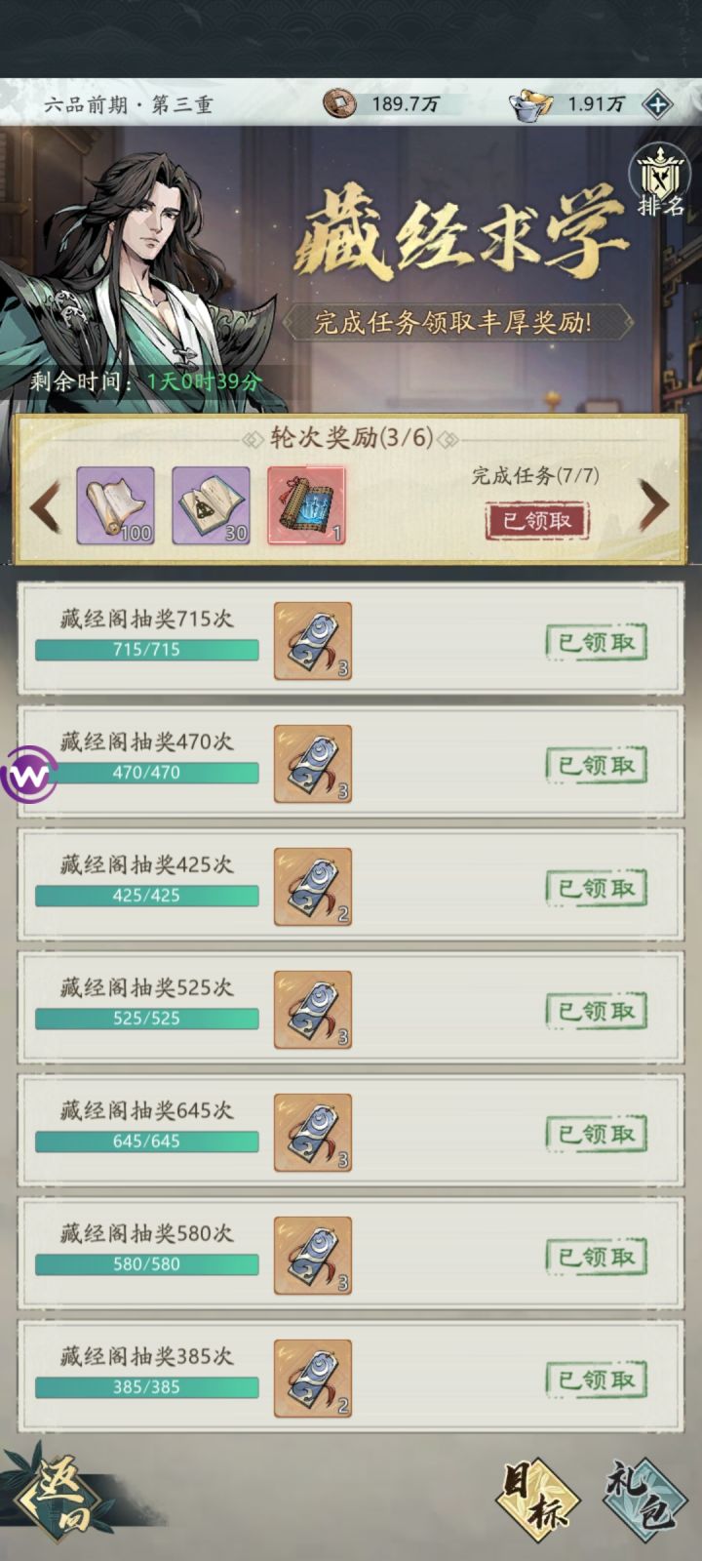Select the red bamboo scroll reward
This screenshot has height=1561, width=702.
pyautogui.click(x=306, y=504)
